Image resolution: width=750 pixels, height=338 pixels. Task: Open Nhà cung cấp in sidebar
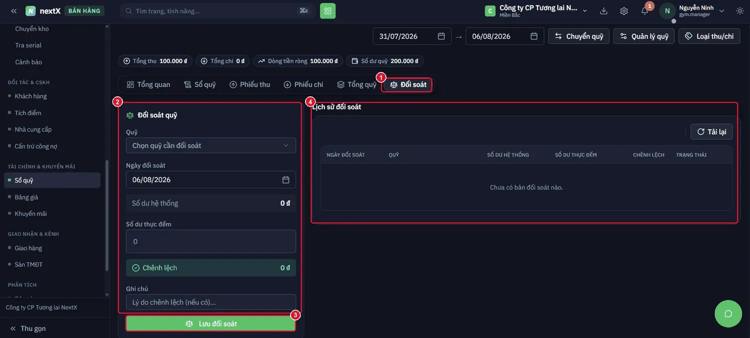[x=33, y=129]
